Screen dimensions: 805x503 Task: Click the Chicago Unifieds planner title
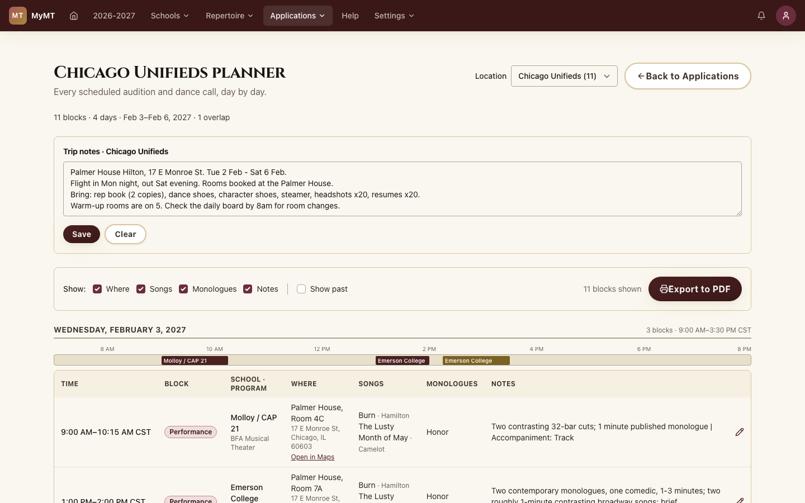[x=169, y=73]
